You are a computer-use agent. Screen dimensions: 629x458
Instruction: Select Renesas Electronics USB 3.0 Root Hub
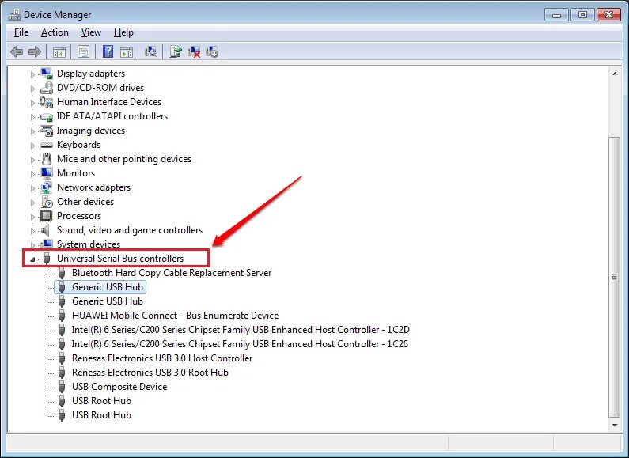point(150,373)
